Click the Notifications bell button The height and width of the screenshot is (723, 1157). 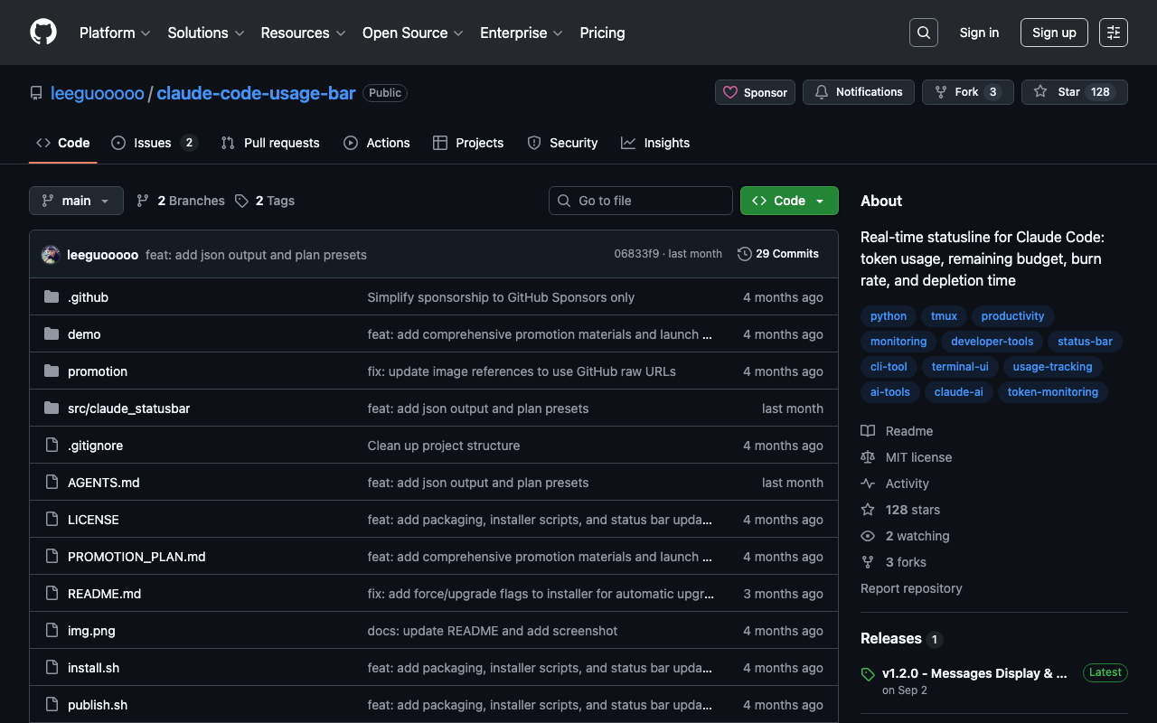coord(858,92)
